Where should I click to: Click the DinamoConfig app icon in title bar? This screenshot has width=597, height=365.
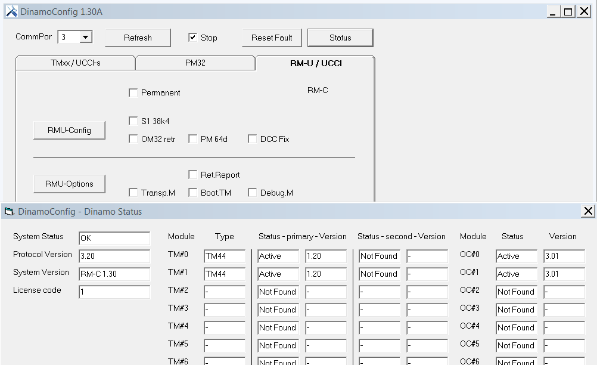pyautogui.click(x=11, y=11)
